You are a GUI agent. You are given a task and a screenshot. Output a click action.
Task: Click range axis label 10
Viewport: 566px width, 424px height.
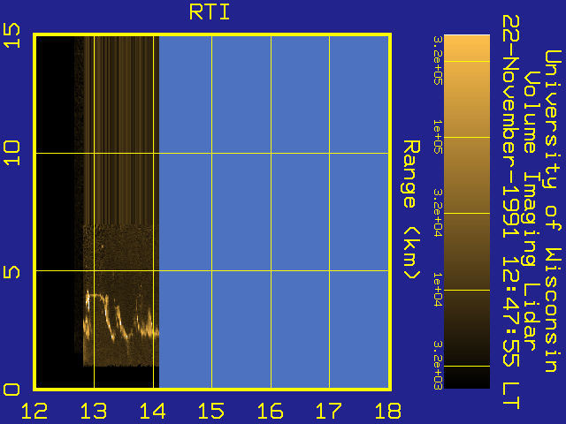pos(11,153)
